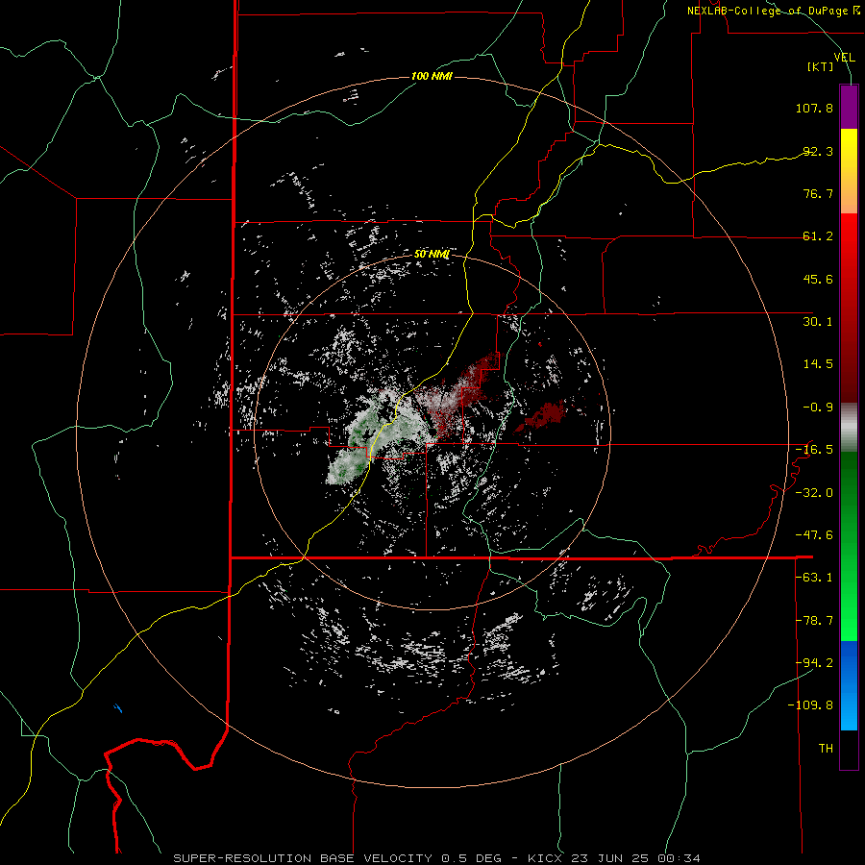Click the -47.6 legend value

click(814, 535)
